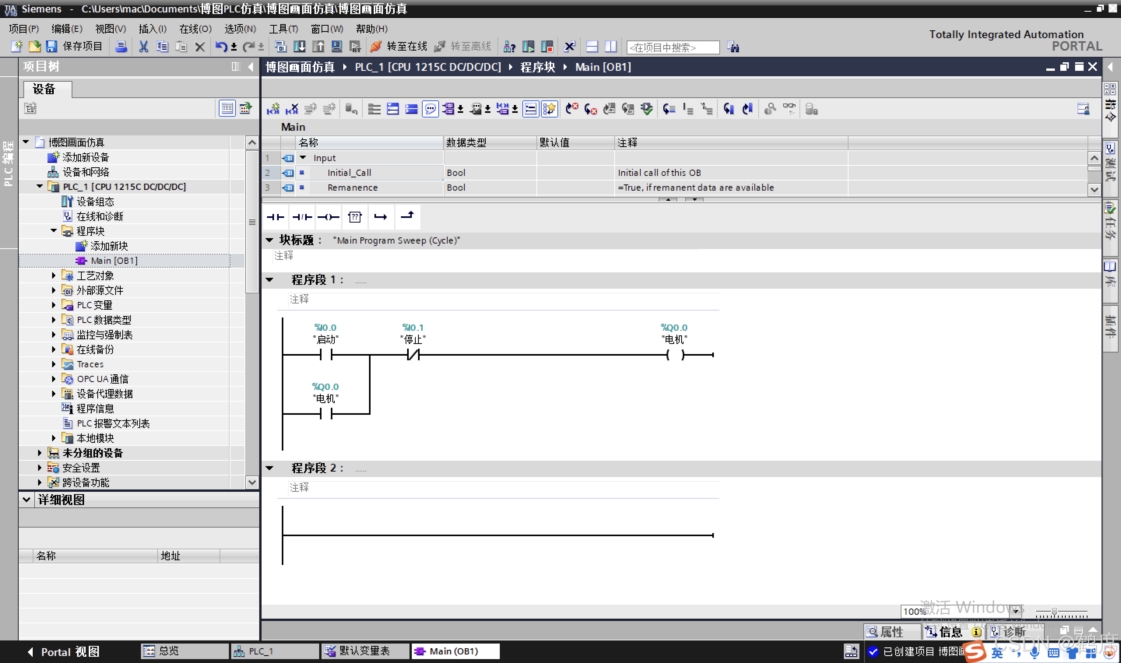Screen dimensions: 1121x663
Task: Insert a normally closed contact
Action: pos(302,217)
